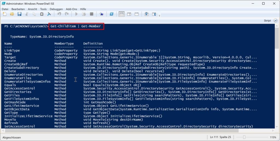Click the GetDirectories method name
280x141 pixels.
pos(18,92)
